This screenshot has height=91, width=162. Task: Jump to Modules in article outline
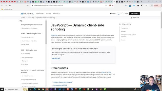click(123, 31)
